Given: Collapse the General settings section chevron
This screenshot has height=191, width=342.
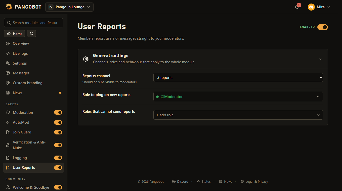Looking at the screenshot, I should tap(321, 59).
